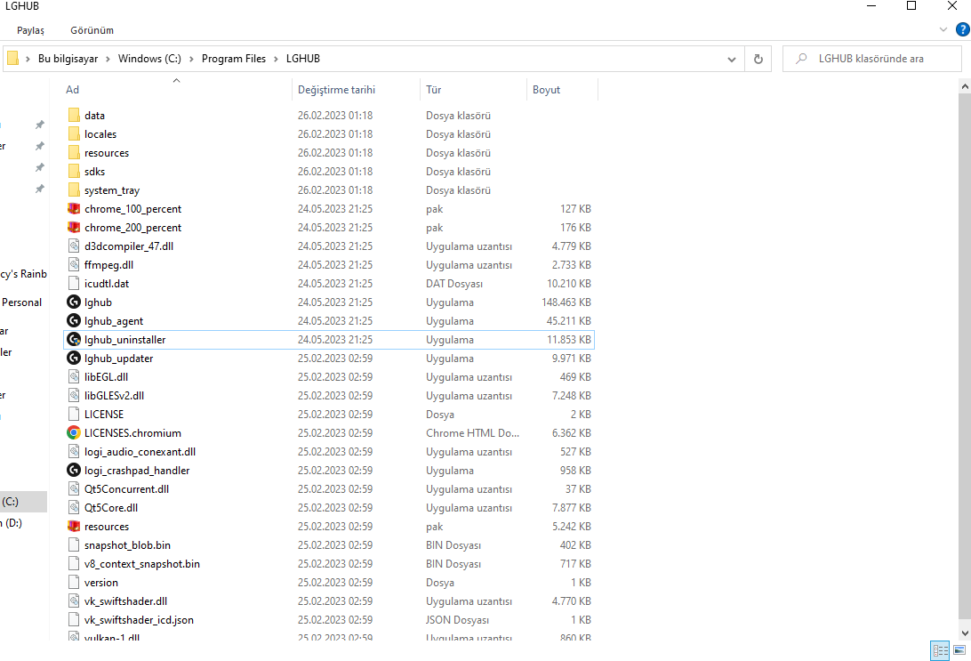
Task: Switch to large icons view layout
Action: (959, 649)
